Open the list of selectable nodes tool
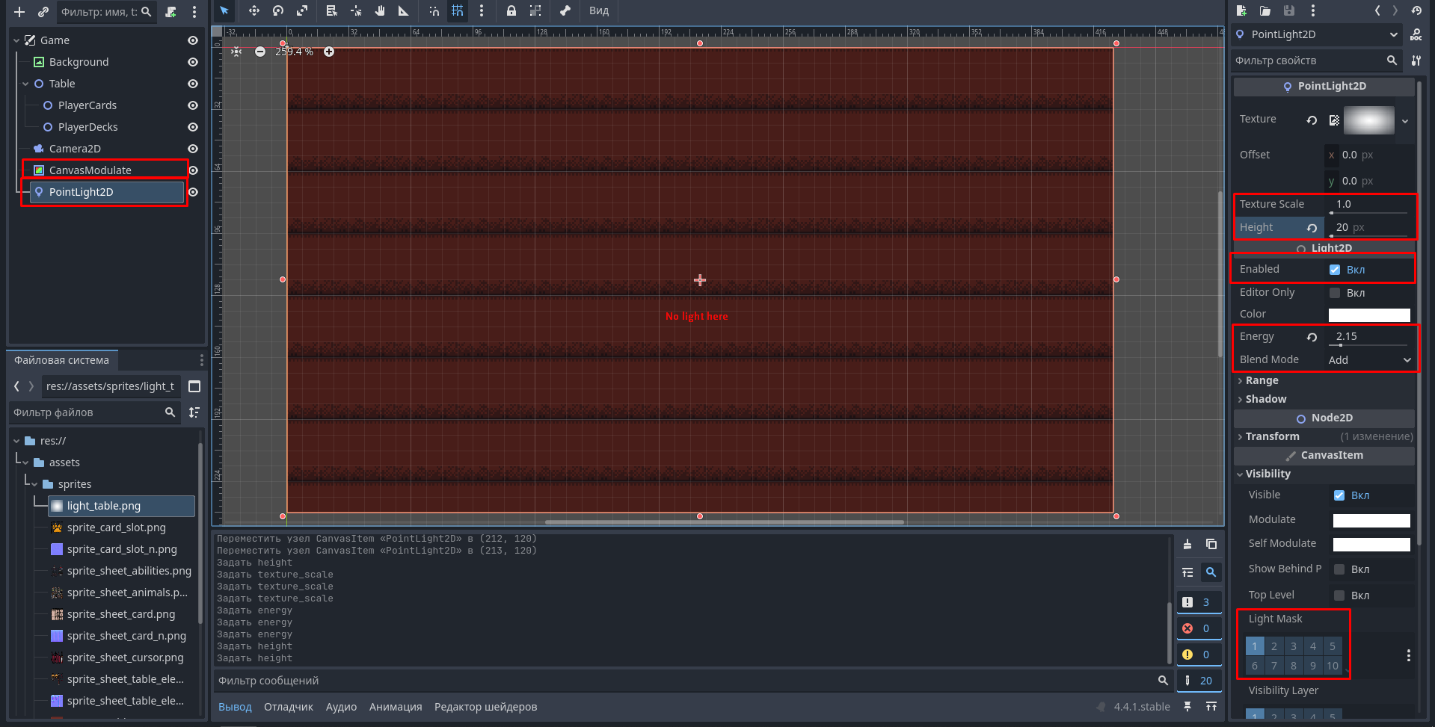Screen dimensions: 1435x727 pos(332,10)
